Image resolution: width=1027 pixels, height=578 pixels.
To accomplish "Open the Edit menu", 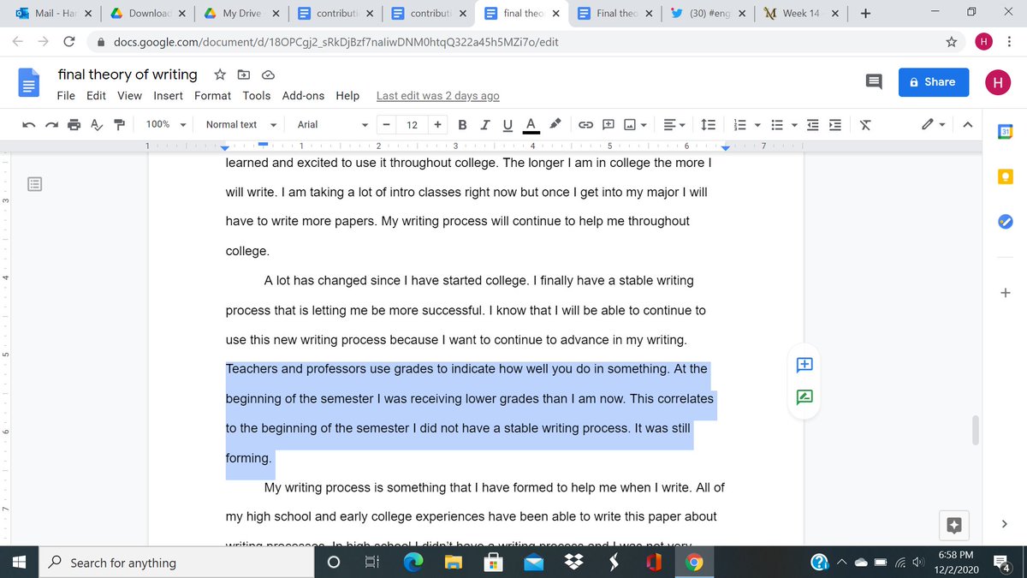I will pyautogui.click(x=96, y=96).
